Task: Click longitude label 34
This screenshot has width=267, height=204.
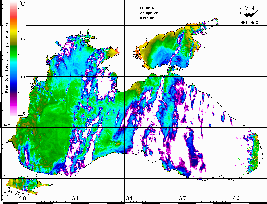Action: click(129, 198)
